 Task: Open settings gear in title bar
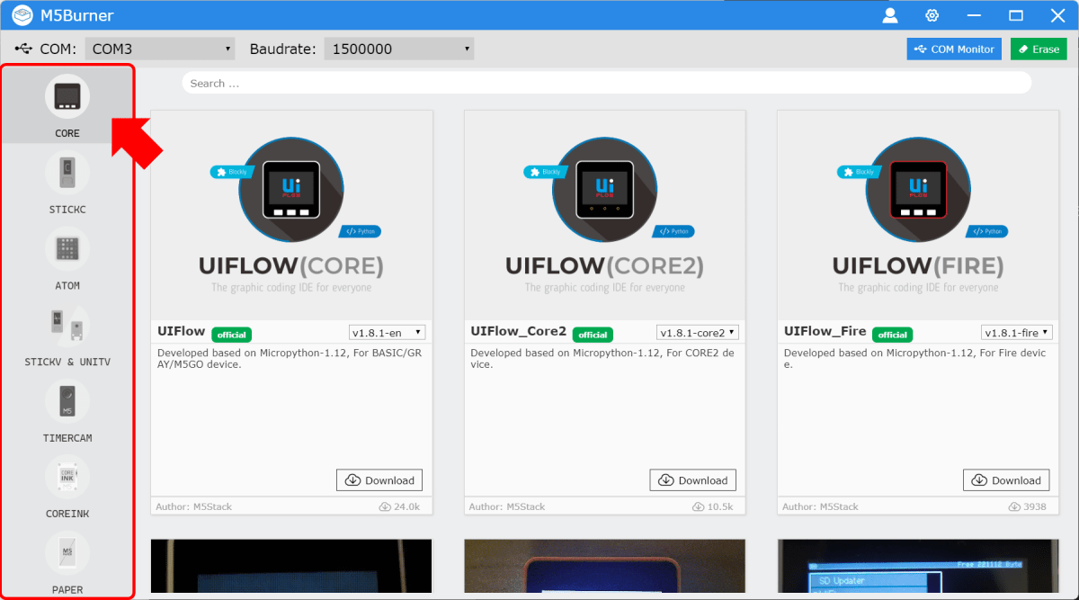932,15
